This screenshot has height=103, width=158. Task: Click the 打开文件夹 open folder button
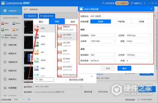coord(103,92)
